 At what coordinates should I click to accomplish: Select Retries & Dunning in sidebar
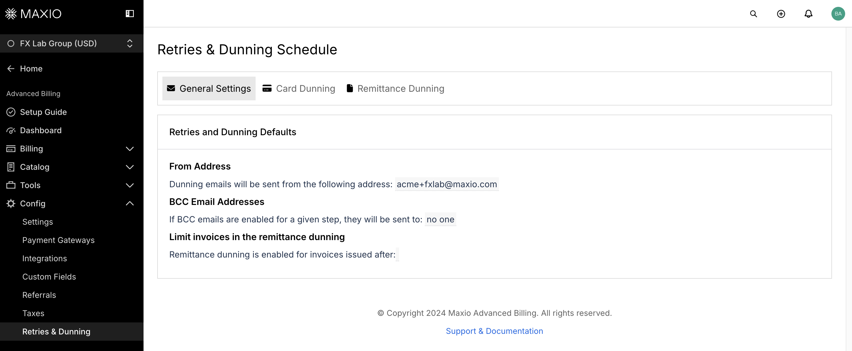pyautogui.click(x=71, y=332)
